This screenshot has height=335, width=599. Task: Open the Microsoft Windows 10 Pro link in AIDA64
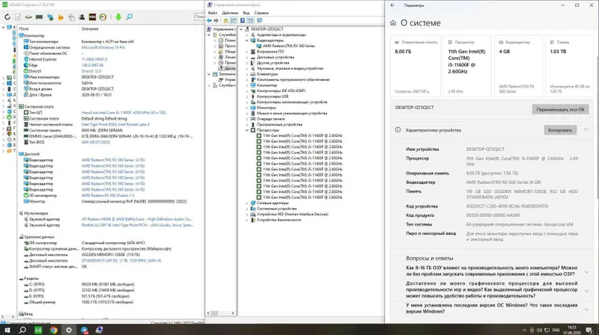pos(103,48)
